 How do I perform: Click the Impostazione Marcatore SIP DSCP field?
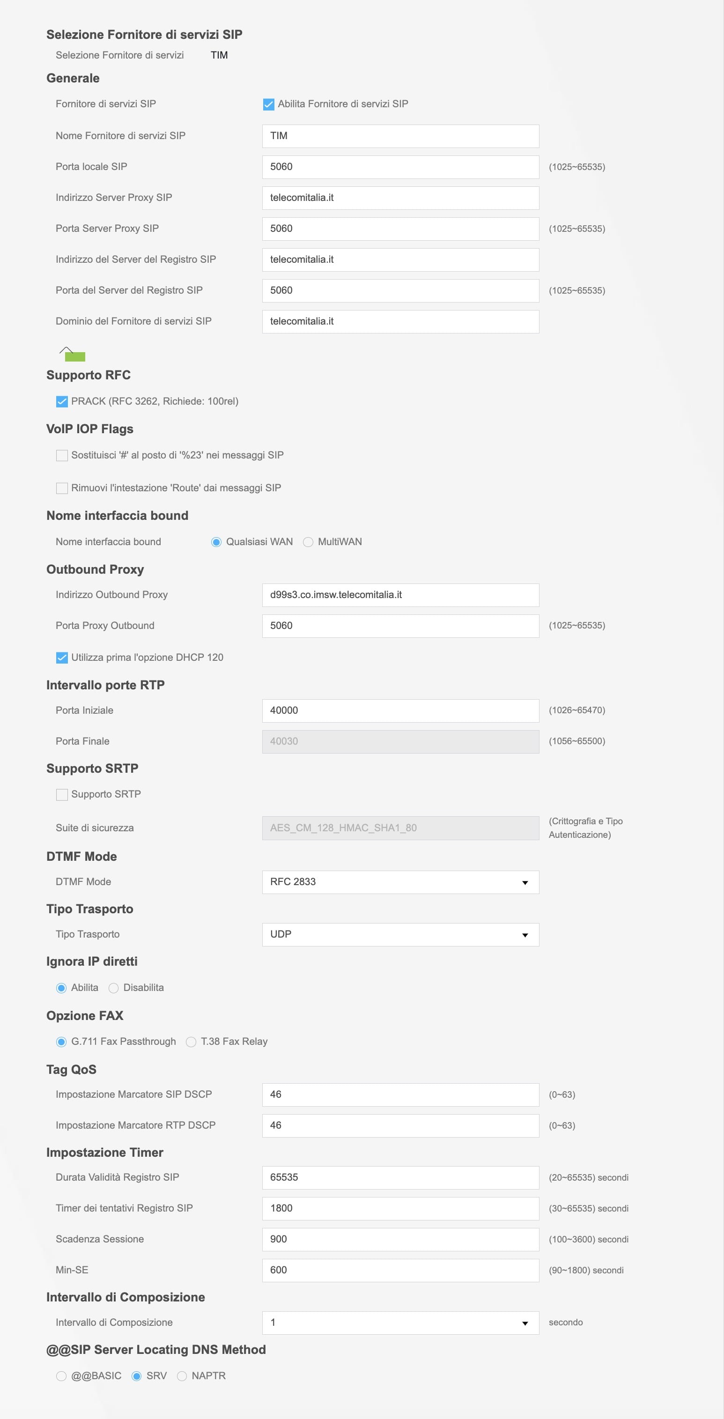coord(400,1094)
